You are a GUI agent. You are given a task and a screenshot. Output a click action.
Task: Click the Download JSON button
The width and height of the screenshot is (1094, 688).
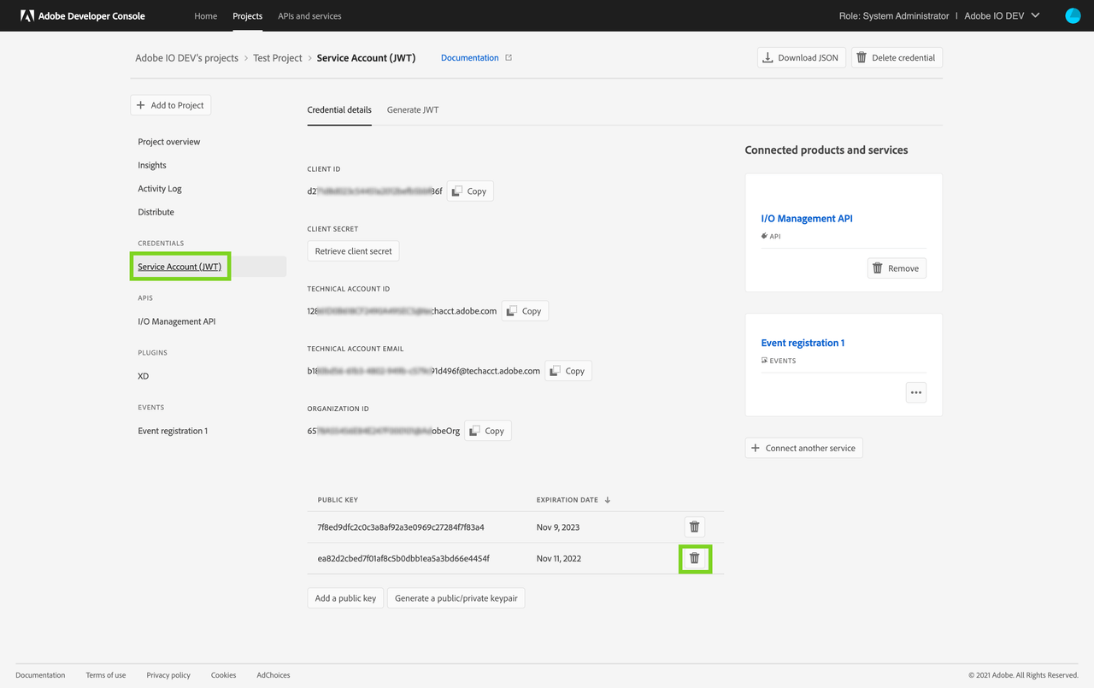coord(801,57)
